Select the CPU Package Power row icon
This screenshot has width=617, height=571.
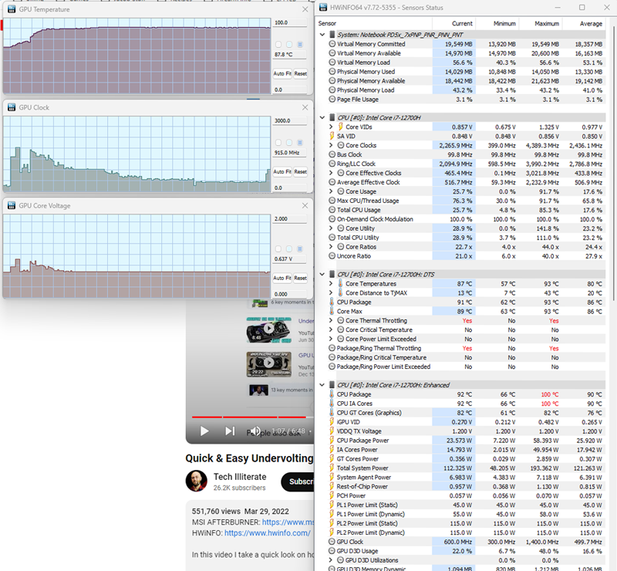[332, 441]
